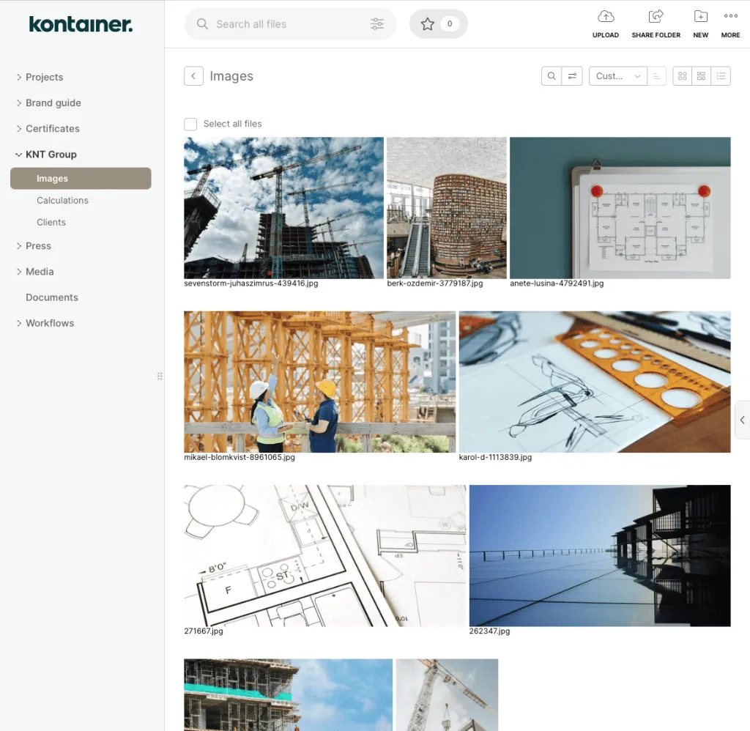This screenshot has width=750, height=731.
Task: Search within the Images folder
Action: coord(552,76)
